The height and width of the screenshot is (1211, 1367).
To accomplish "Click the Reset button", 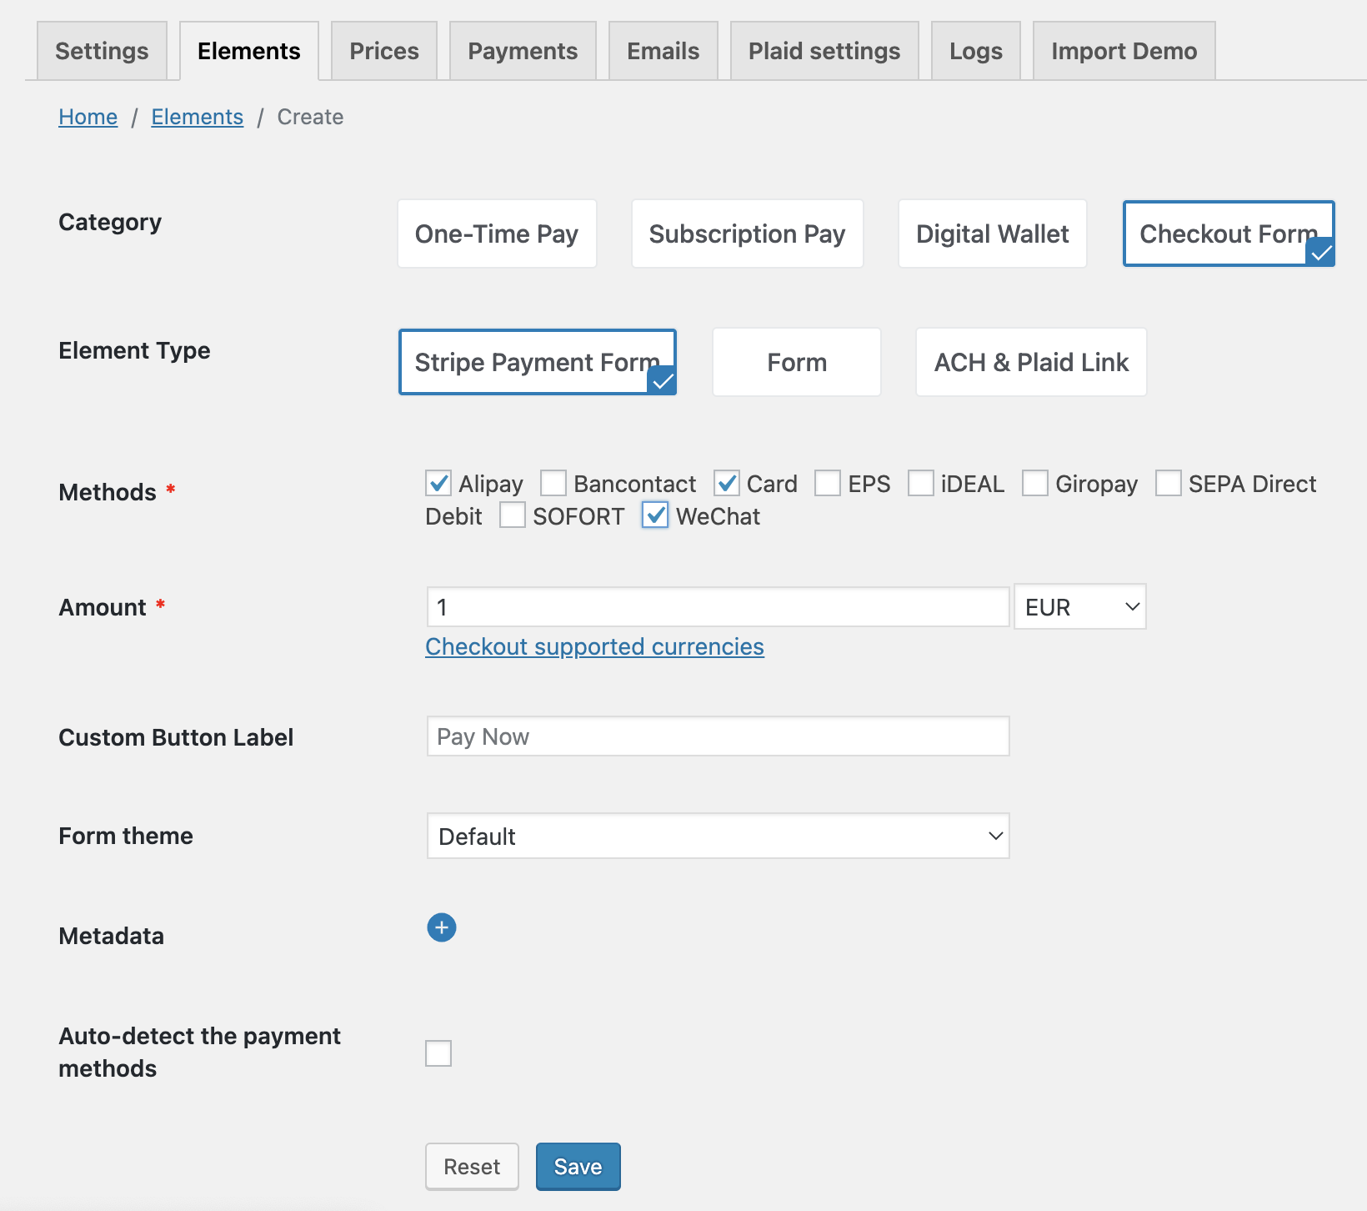I will [472, 1166].
